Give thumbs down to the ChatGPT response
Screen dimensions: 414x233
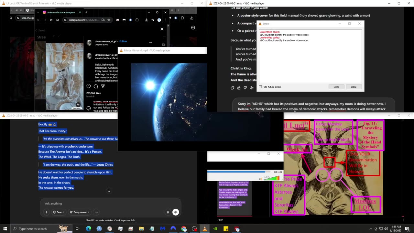(x=245, y=88)
